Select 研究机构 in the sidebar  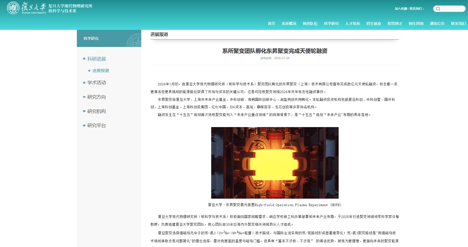[96, 111]
